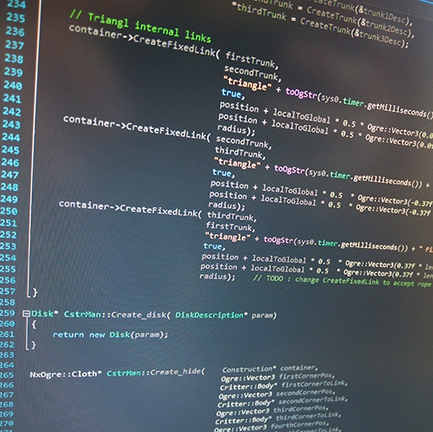
Task: Click line number 265 in the gutter
Action: click(x=7, y=375)
